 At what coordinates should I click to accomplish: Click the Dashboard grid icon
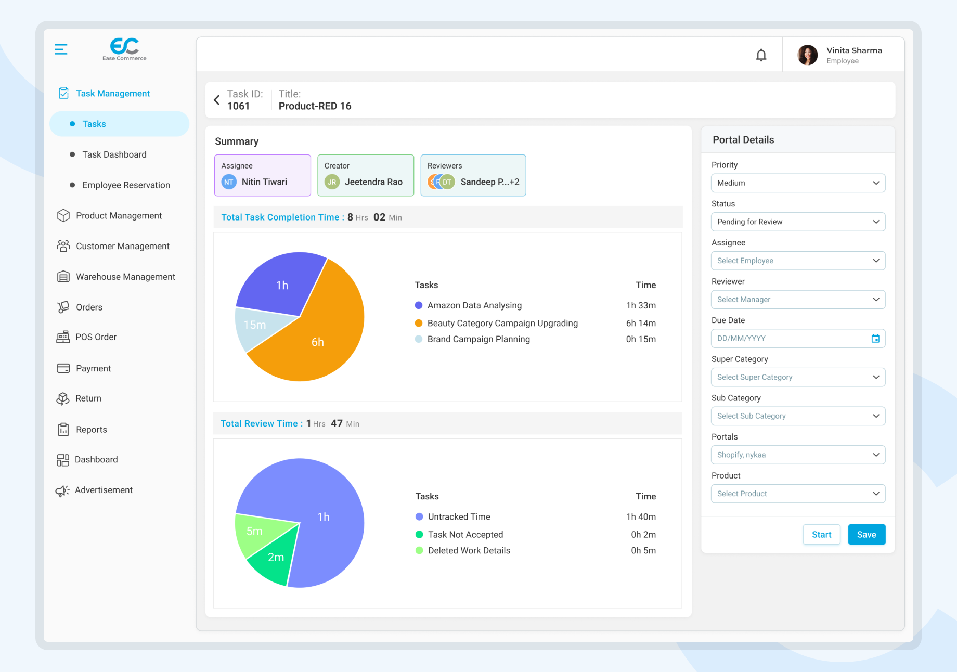pyautogui.click(x=63, y=460)
